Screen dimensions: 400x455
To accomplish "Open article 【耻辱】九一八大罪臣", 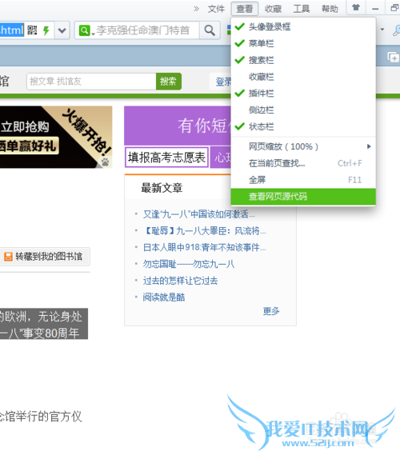I will (205, 231).
